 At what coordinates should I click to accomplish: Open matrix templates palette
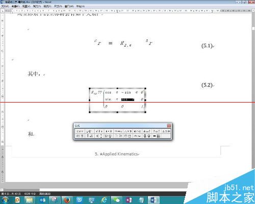pos(157,136)
